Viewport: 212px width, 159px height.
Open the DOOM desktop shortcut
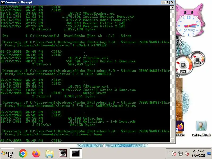(180, 129)
